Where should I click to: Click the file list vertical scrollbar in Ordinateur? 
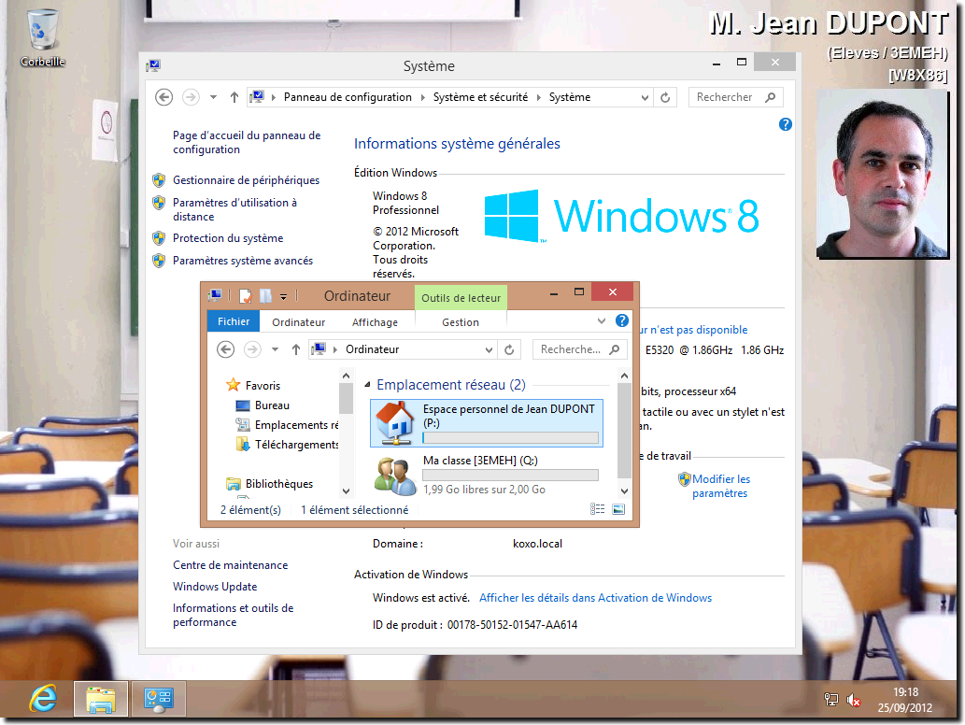click(x=624, y=431)
